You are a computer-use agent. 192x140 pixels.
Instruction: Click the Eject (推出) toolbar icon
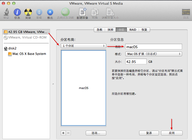50,12
